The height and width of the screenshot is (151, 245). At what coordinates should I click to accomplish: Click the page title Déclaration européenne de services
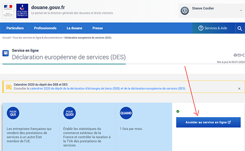tap(69, 57)
